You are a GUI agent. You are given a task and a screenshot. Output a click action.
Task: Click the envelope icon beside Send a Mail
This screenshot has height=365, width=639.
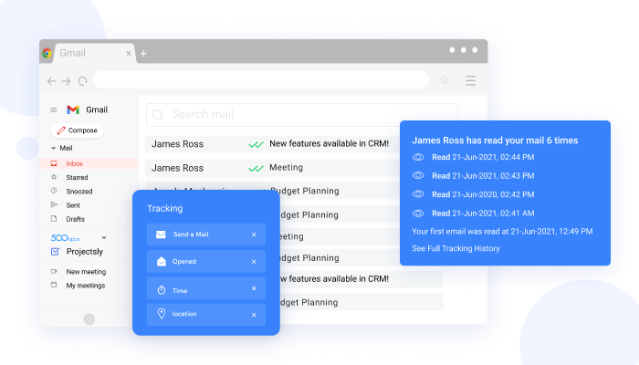(x=161, y=235)
